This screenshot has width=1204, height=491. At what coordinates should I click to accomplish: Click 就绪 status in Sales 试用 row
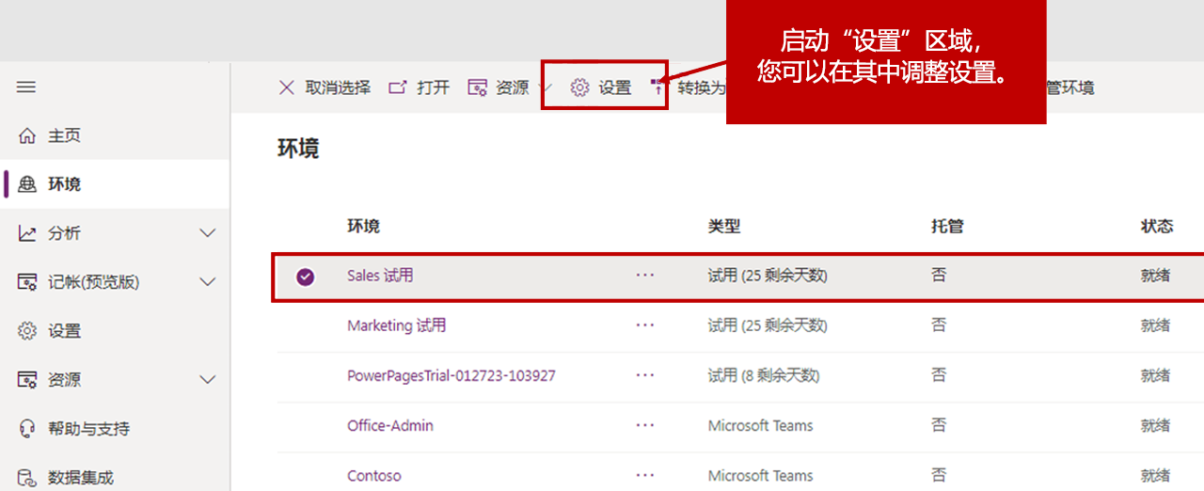click(1156, 276)
